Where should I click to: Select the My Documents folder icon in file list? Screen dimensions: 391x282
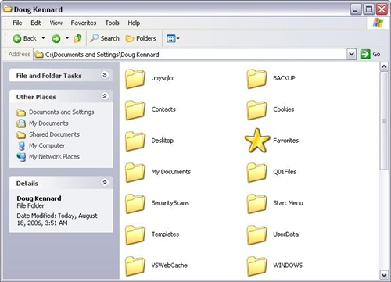click(x=135, y=173)
